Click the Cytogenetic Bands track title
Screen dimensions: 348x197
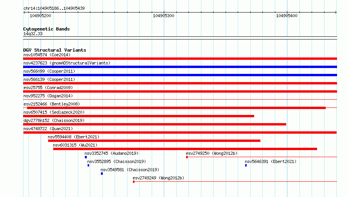(x=47, y=29)
